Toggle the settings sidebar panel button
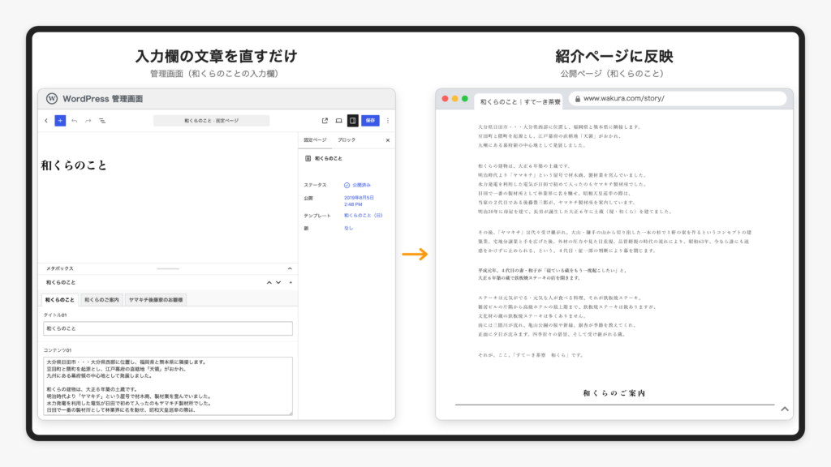The image size is (831, 467). point(352,121)
